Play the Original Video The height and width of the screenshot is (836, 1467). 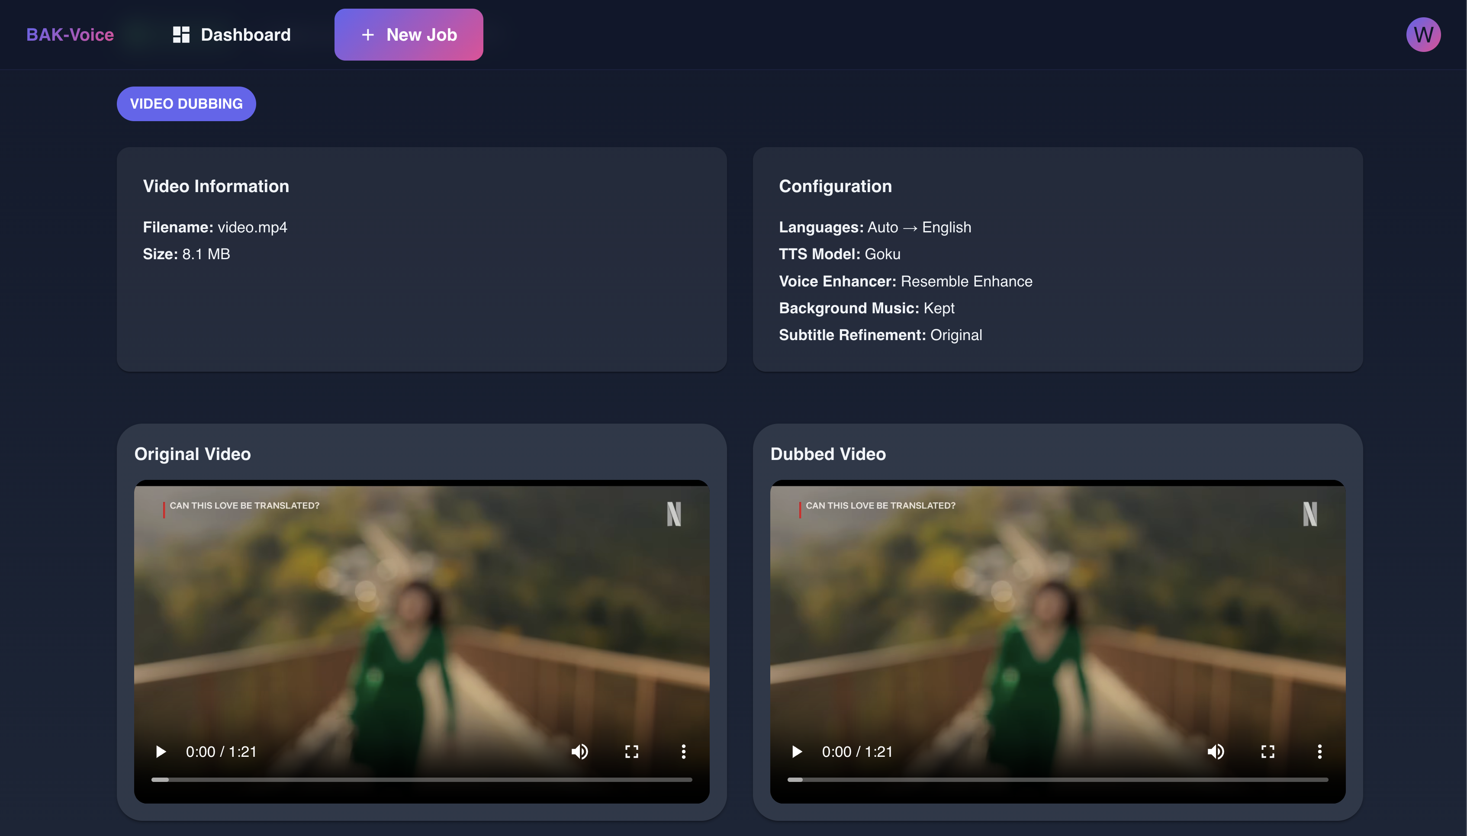(161, 752)
